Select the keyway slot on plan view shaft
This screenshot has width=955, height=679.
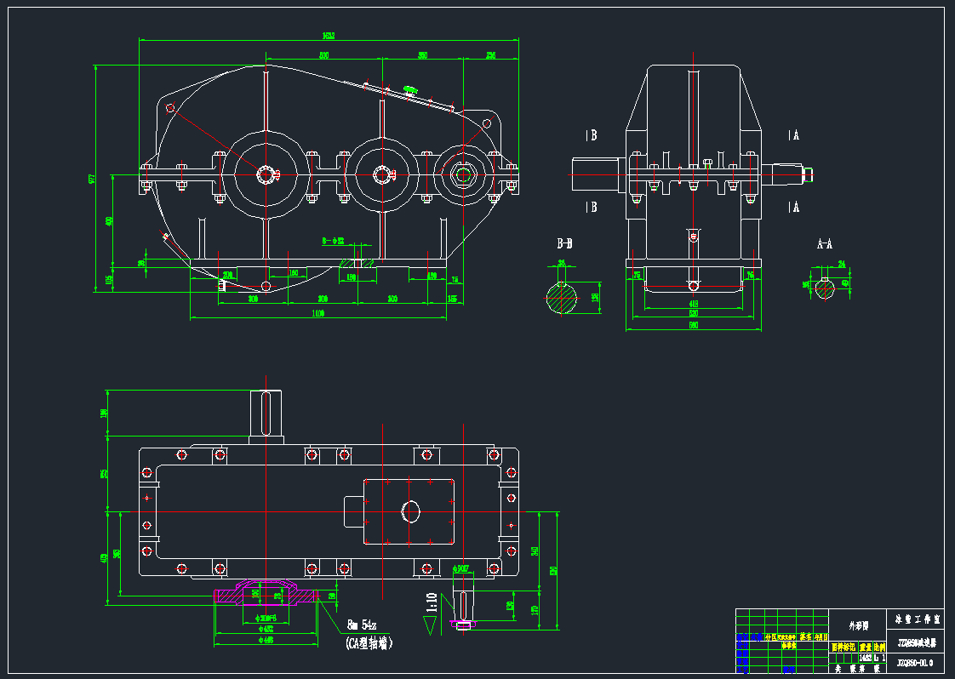click(266, 411)
